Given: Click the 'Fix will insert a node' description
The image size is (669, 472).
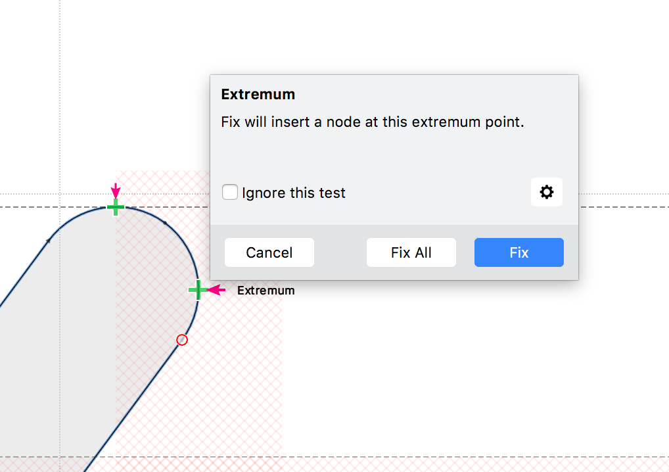Looking at the screenshot, I should 373,122.
